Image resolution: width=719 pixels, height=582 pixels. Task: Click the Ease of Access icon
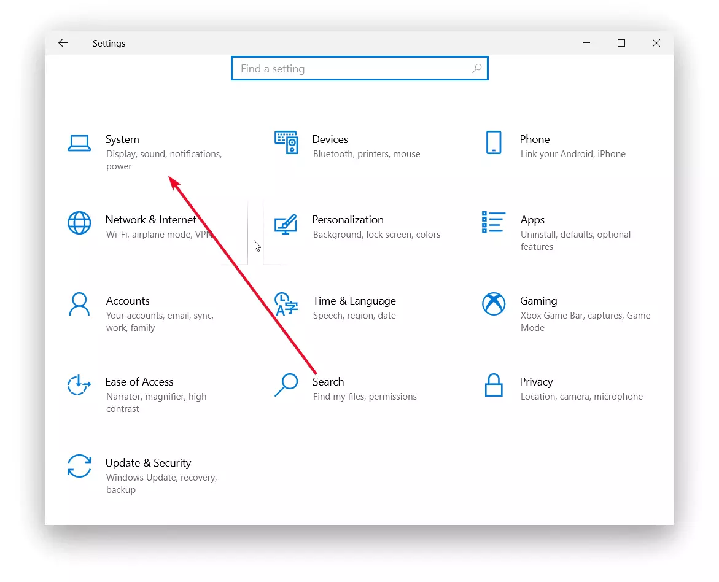tap(79, 385)
